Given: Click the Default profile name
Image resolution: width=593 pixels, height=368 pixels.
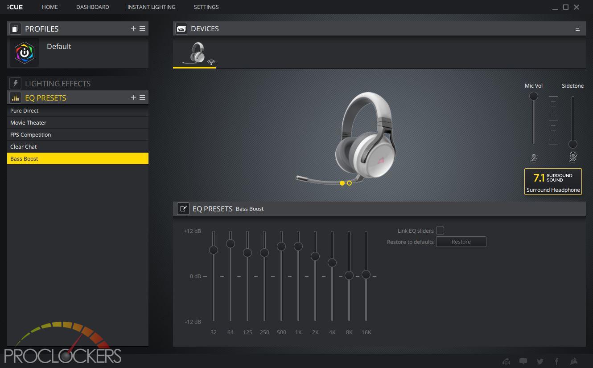Looking at the screenshot, I should point(59,46).
